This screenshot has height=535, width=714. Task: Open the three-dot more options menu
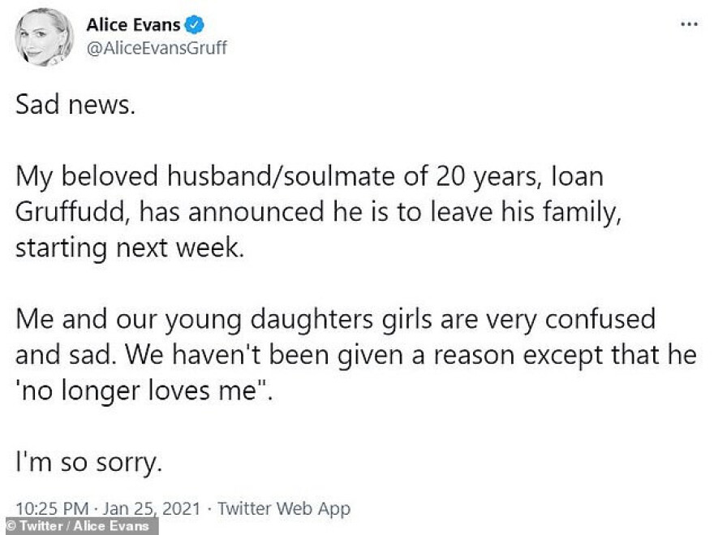pos(688,24)
